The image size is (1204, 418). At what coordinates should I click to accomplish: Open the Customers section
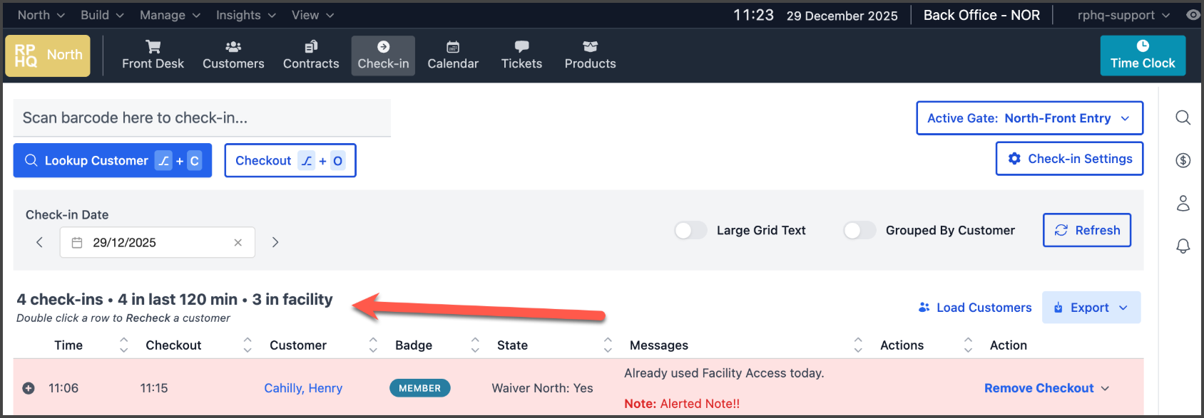click(233, 56)
